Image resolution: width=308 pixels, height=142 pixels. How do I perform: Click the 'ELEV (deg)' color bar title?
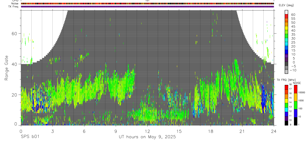[x=286, y=5]
